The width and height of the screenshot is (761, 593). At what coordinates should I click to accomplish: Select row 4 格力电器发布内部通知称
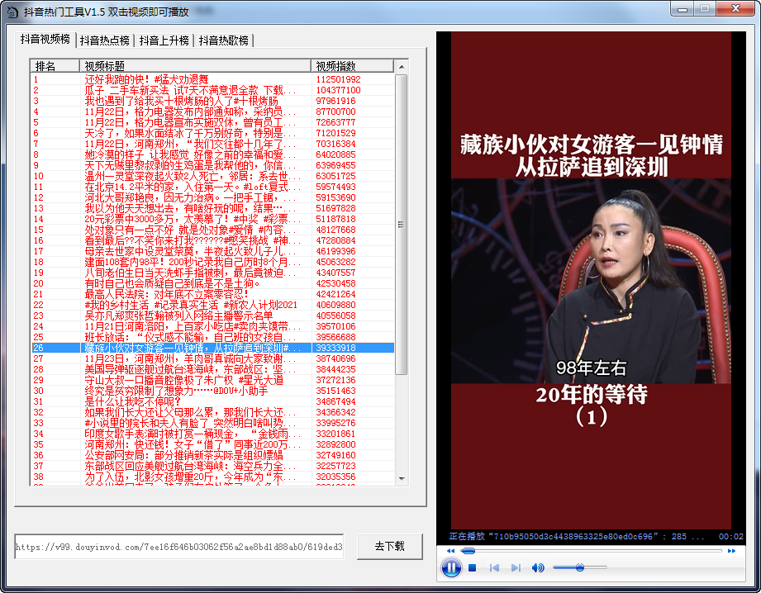click(212, 111)
